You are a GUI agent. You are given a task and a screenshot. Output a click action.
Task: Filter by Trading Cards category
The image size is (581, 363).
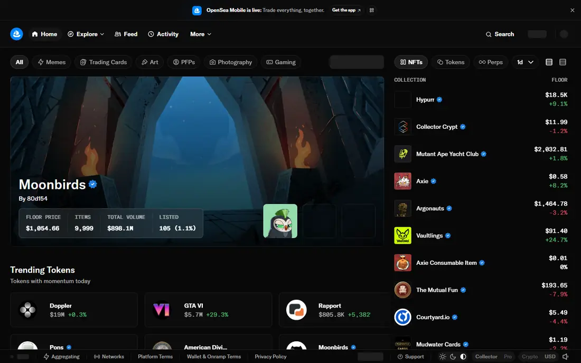[x=104, y=62]
